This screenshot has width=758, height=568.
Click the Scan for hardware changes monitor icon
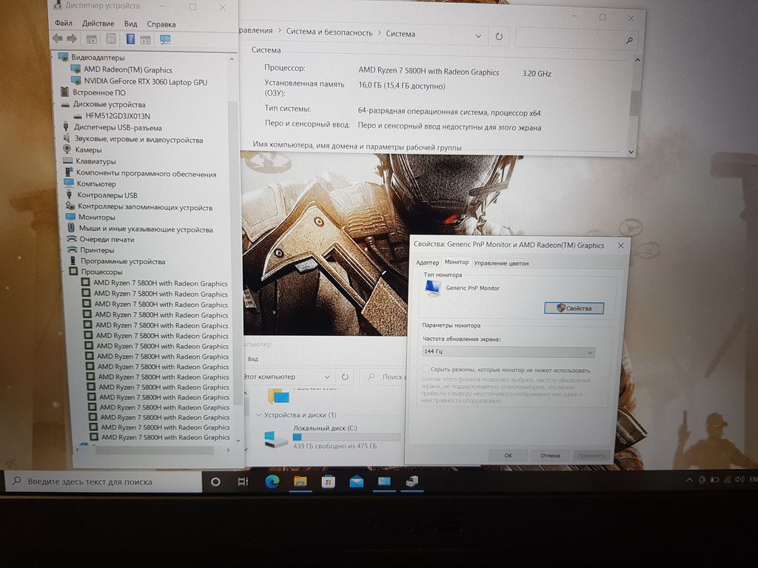165,39
